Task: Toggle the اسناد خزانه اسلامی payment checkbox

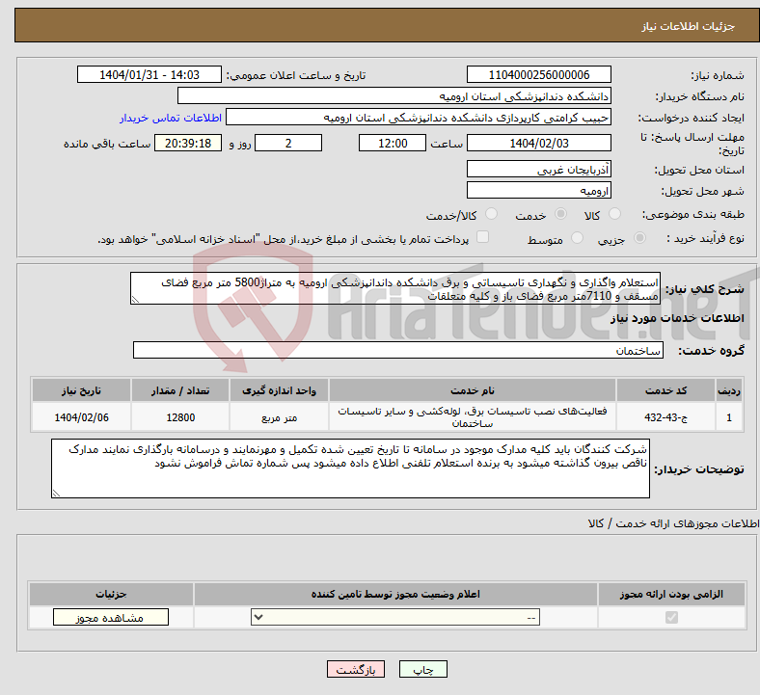Action: 483,237
